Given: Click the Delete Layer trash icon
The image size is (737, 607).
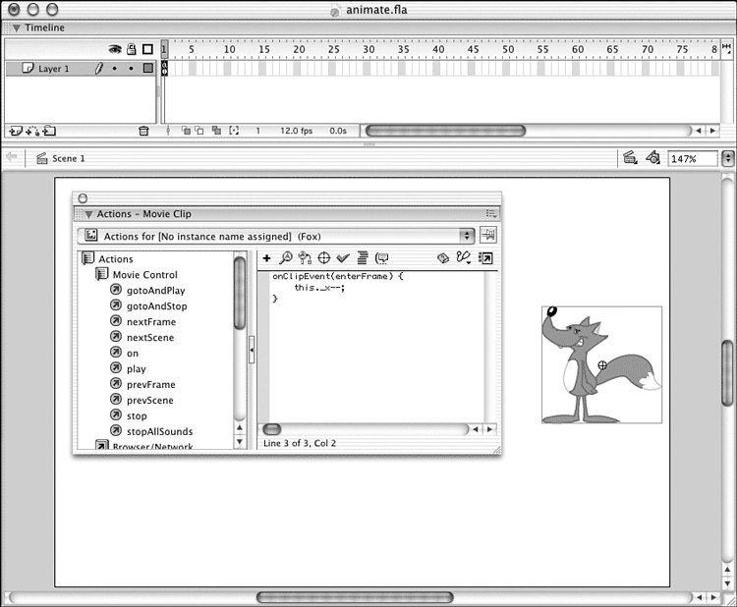Looking at the screenshot, I should coord(143,131).
